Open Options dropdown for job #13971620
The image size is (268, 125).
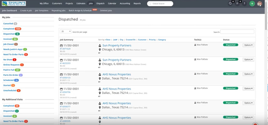point(248,45)
